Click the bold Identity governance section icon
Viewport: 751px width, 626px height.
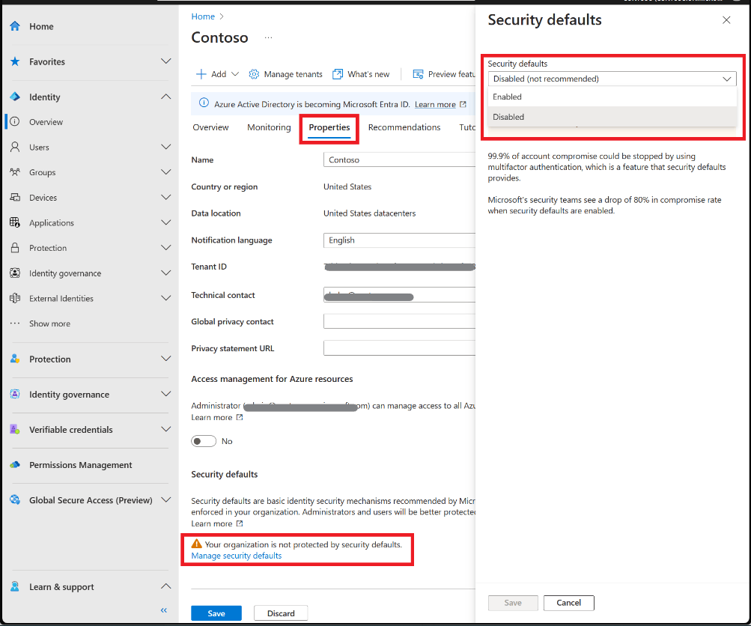coord(15,394)
